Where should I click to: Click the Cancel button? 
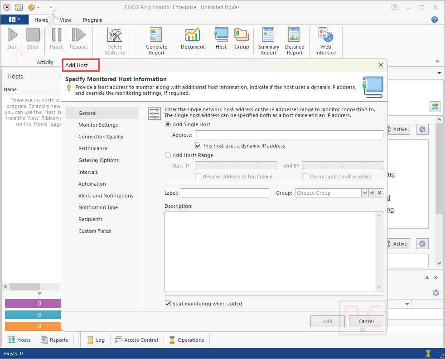pyautogui.click(x=366, y=321)
